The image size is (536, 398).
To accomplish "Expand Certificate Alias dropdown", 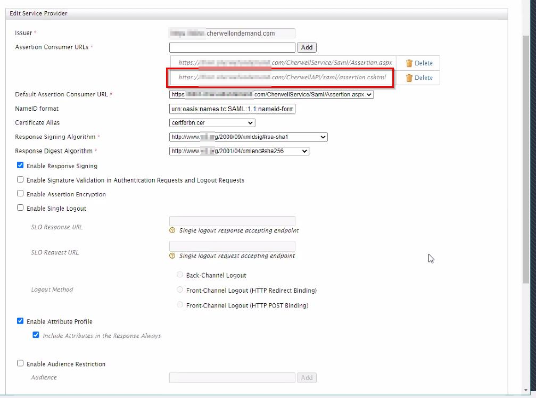I will click(212, 123).
